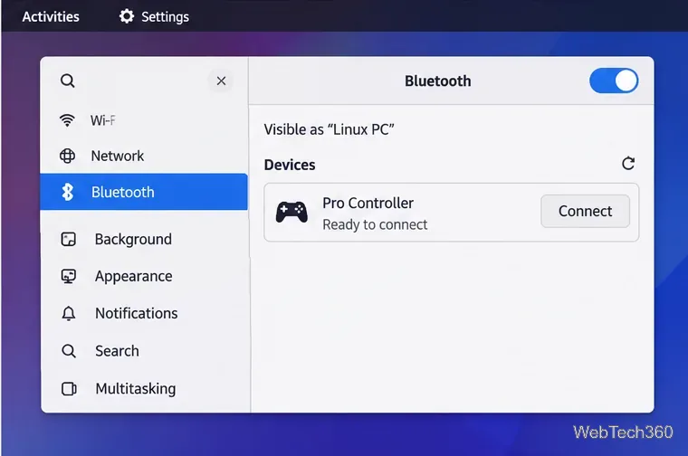Click the sidebar search magnifier icon
This screenshot has width=688, height=456.
tap(68, 81)
